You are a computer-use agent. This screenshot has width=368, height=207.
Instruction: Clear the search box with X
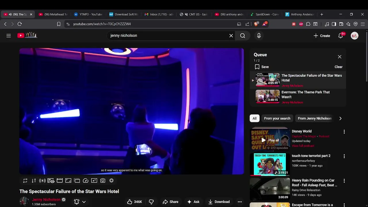pos(231,36)
